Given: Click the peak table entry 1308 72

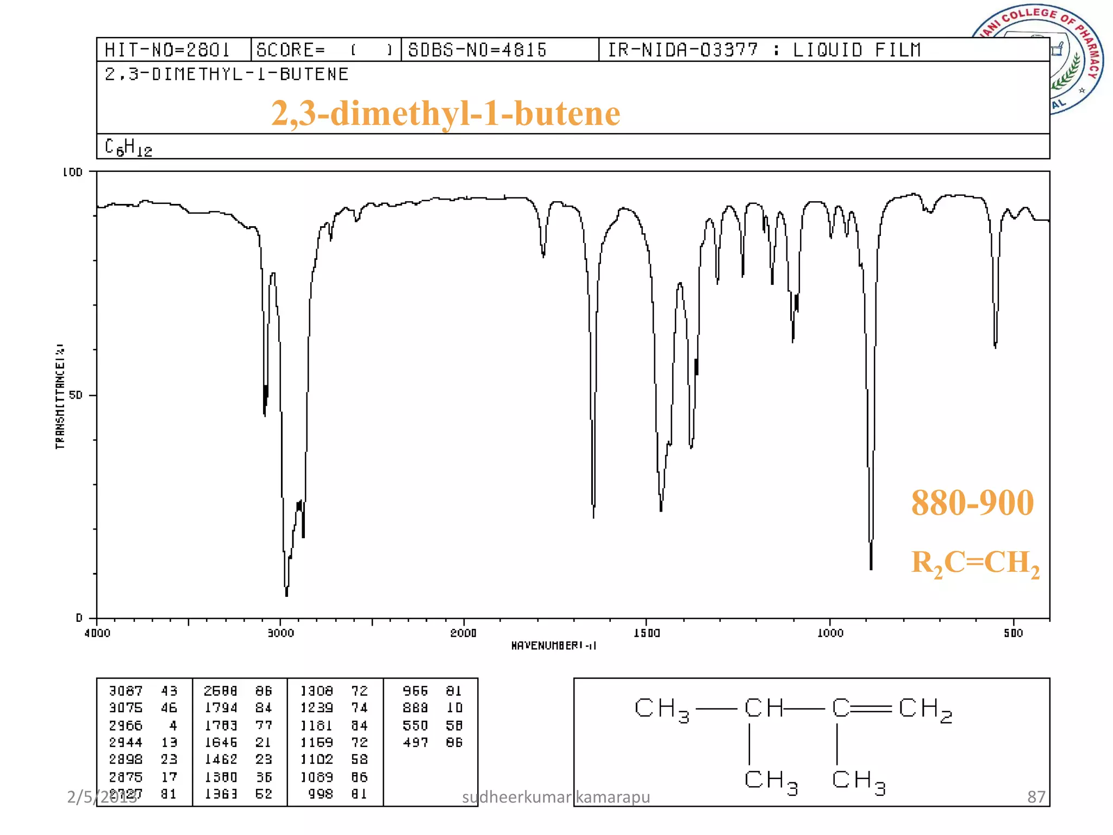Looking at the screenshot, I should tap(334, 691).
